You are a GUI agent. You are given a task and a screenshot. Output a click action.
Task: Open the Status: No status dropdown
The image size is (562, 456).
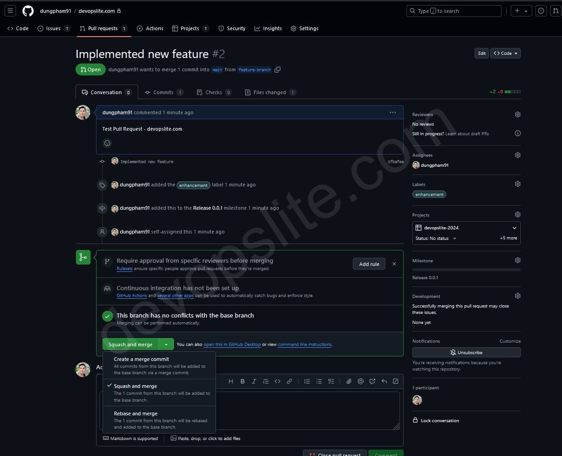[x=436, y=239]
